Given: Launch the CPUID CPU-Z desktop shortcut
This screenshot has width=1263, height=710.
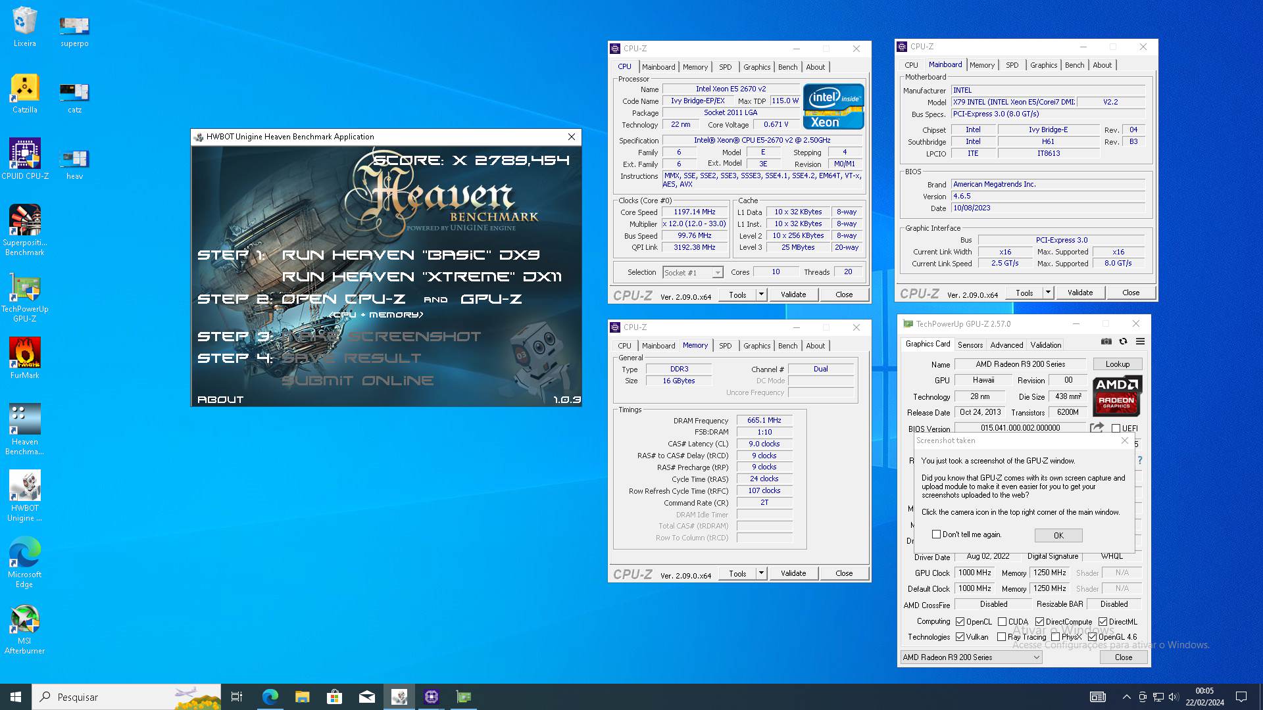Looking at the screenshot, I should click(x=24, y=159).
